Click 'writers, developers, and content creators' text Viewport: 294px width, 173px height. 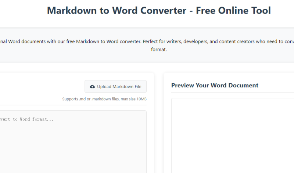212,42
